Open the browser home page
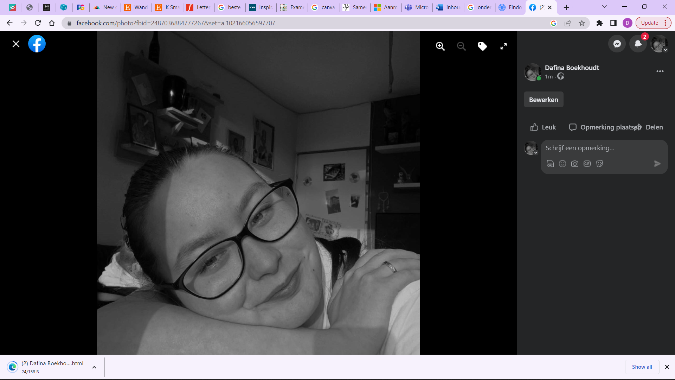This screenshot has width=675, height=380. pos(52,23)
